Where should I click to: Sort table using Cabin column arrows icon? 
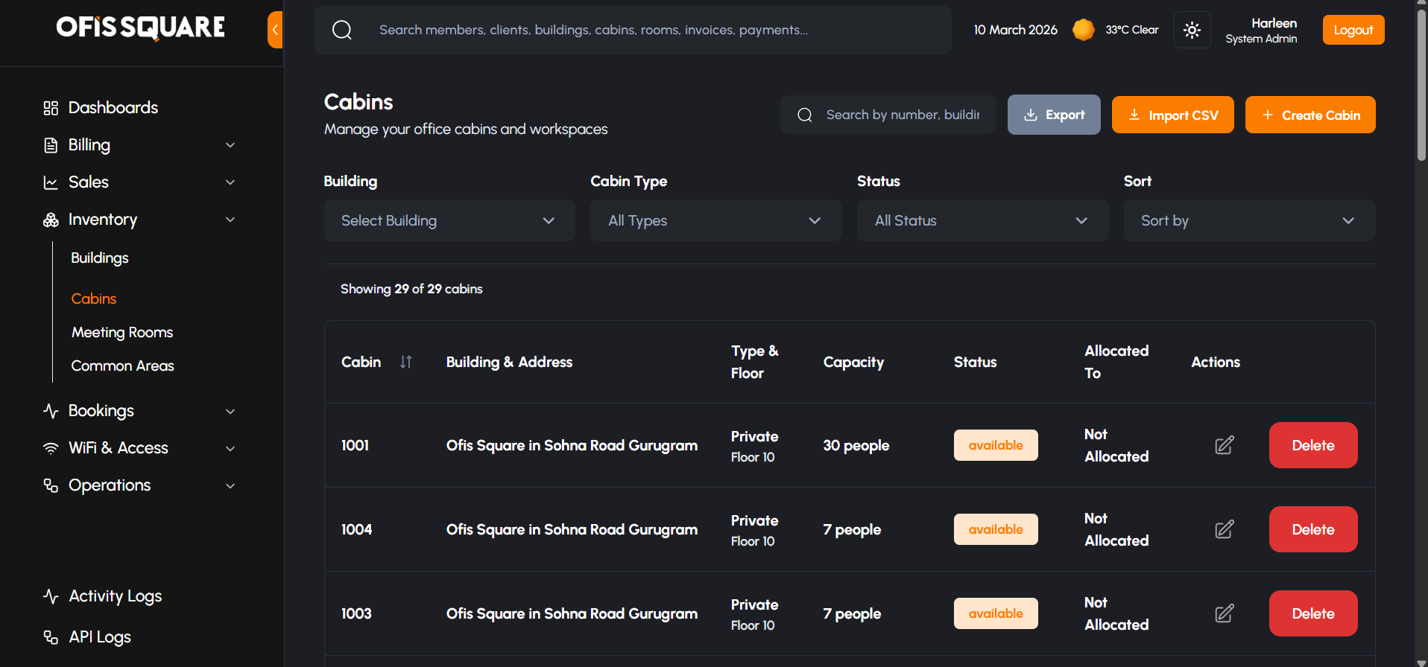point(405,362)
